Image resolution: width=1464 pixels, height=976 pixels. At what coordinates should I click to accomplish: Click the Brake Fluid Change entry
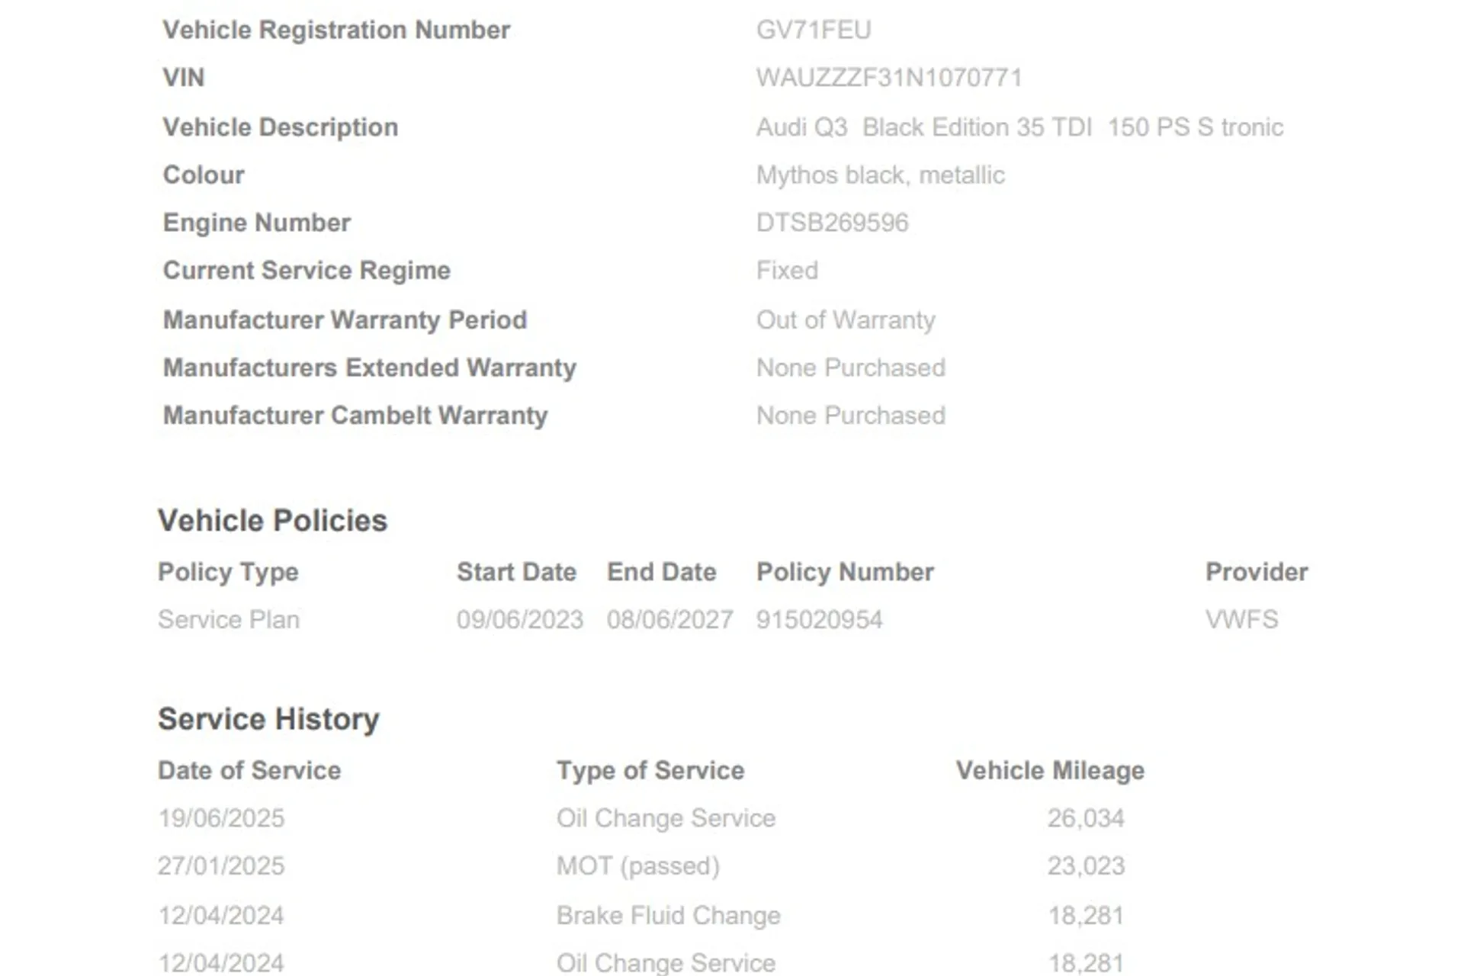click(x=668, y=915)
